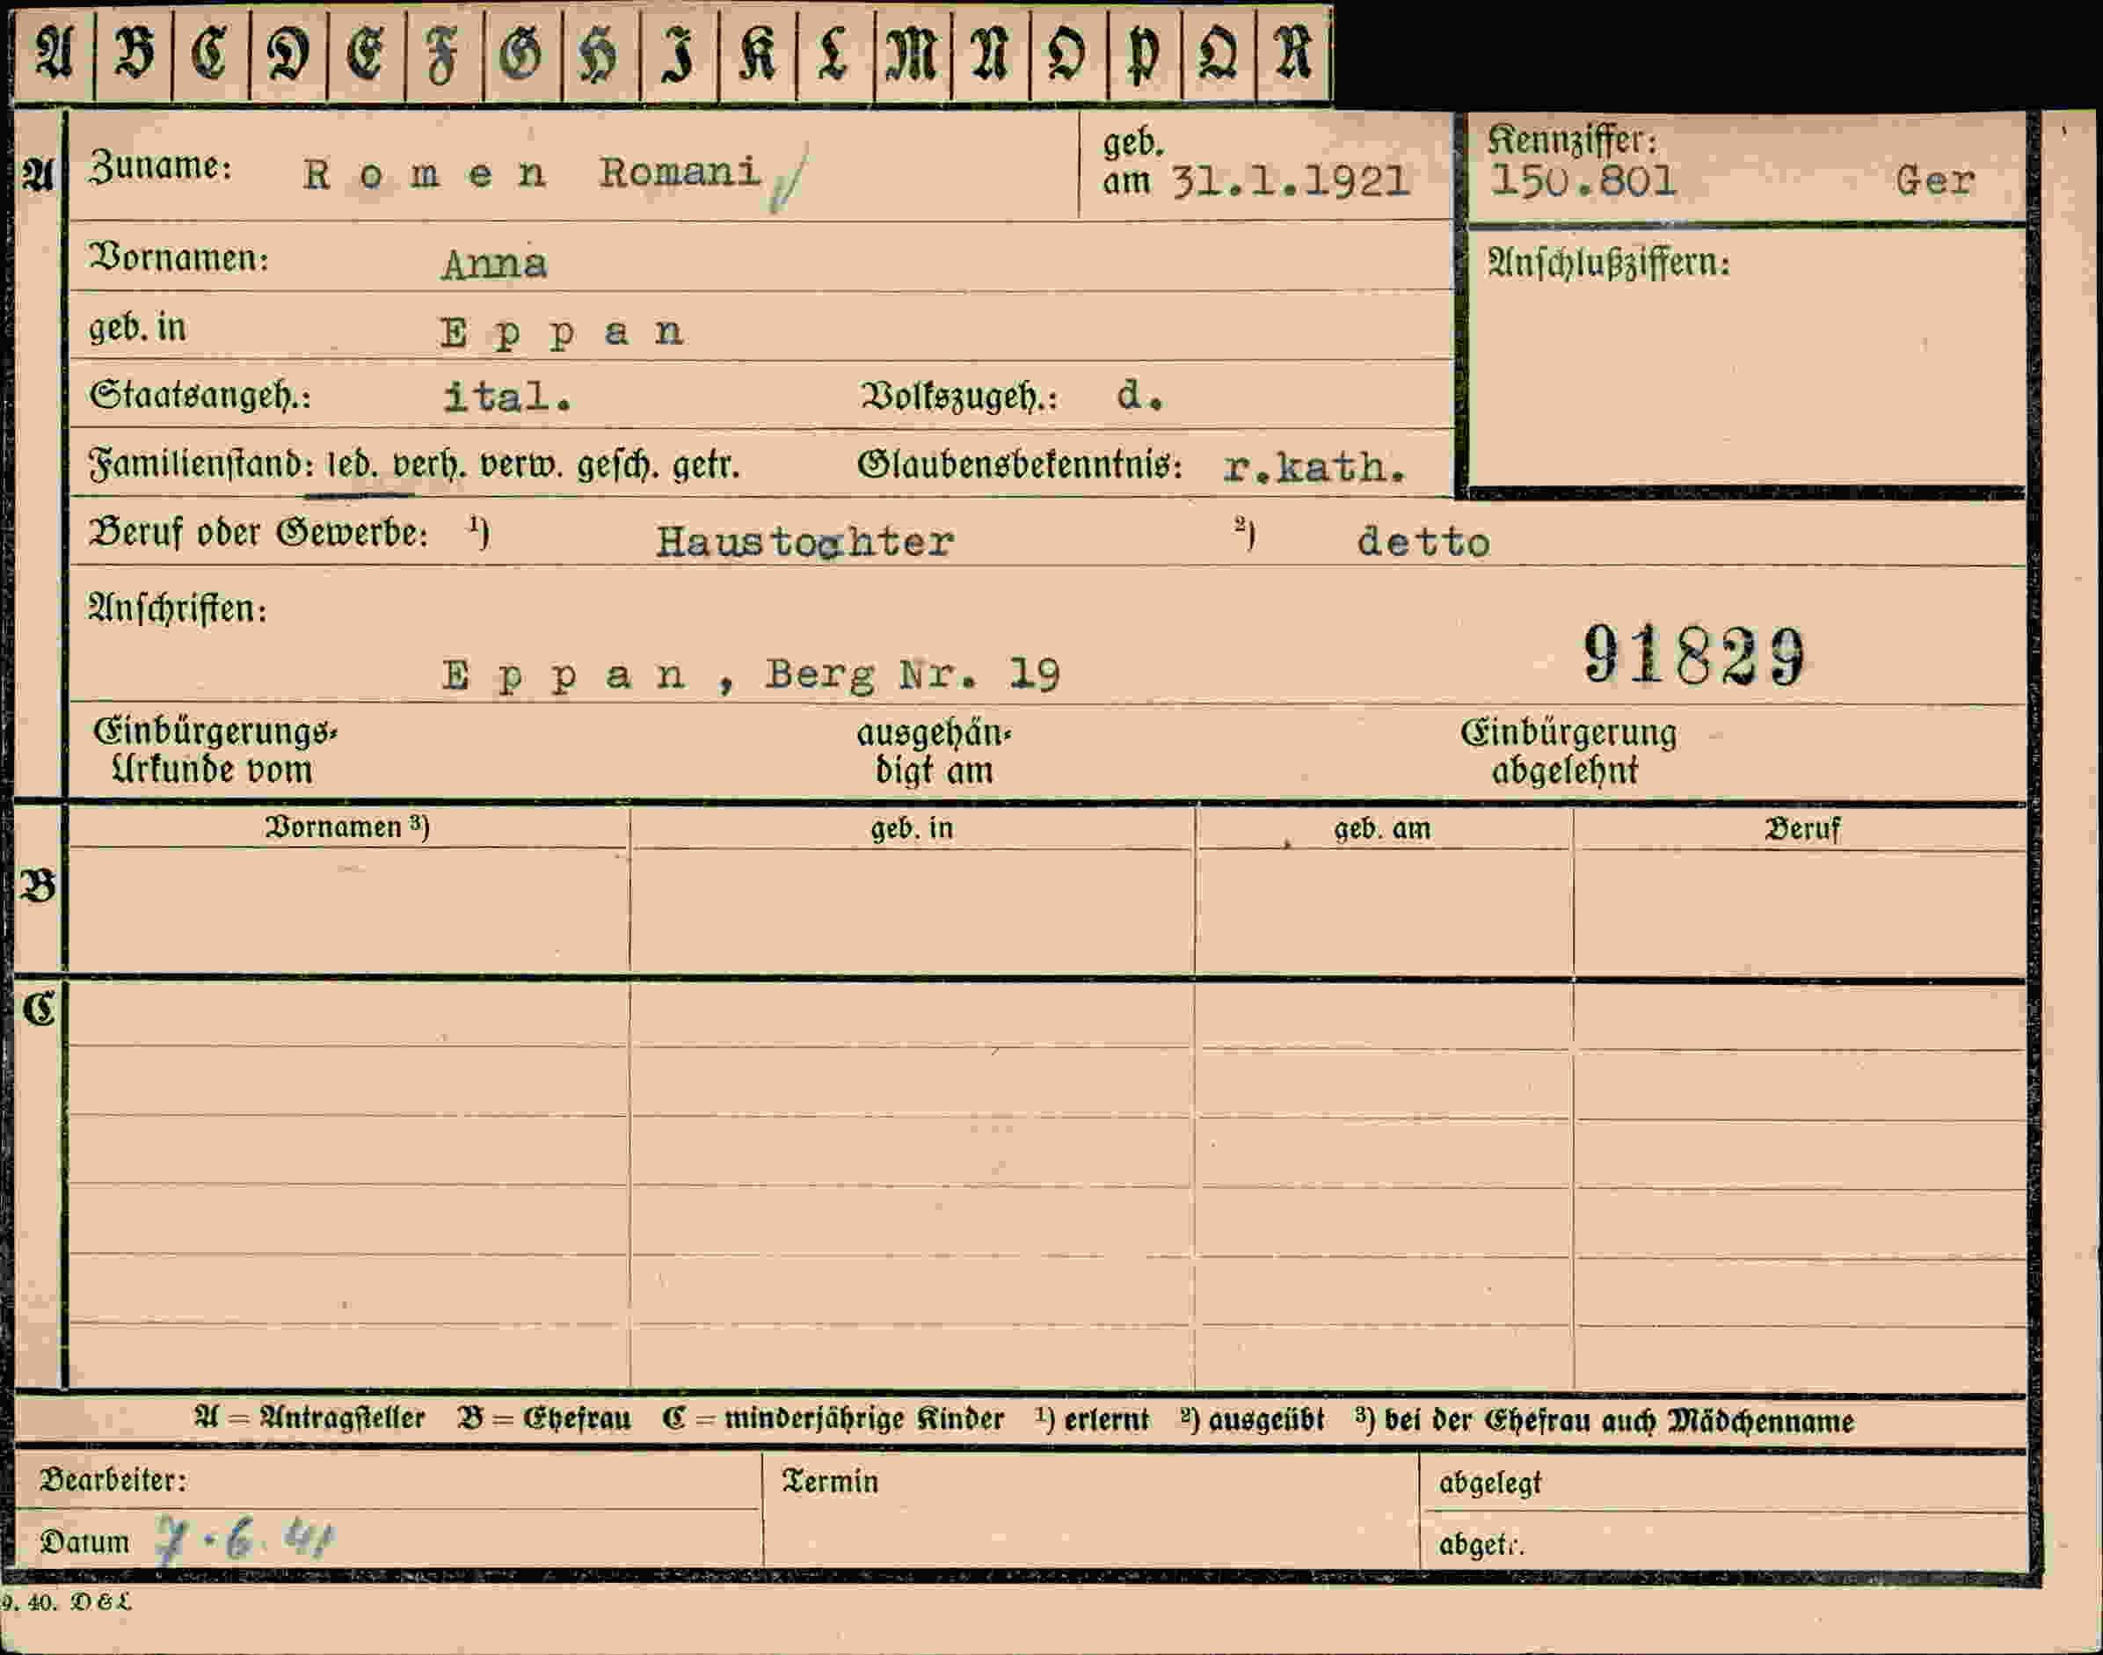Click the 'verw.' marital status option

click(523, 465)
